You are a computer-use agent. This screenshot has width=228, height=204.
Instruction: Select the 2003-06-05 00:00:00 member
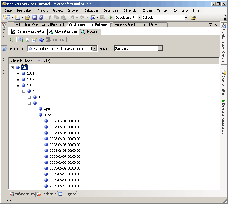[65, 145]
